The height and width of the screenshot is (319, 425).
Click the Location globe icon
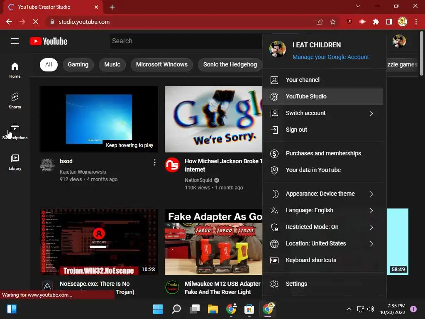(x=274, y=243)
